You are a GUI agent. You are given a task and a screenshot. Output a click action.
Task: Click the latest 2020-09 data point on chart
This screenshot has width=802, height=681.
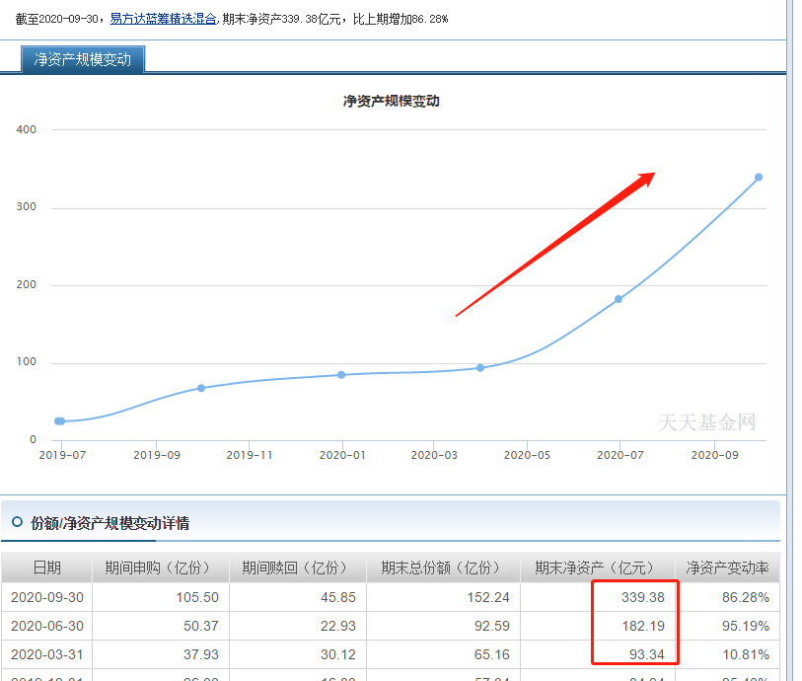pyautogui.click(x=759, y=177)
